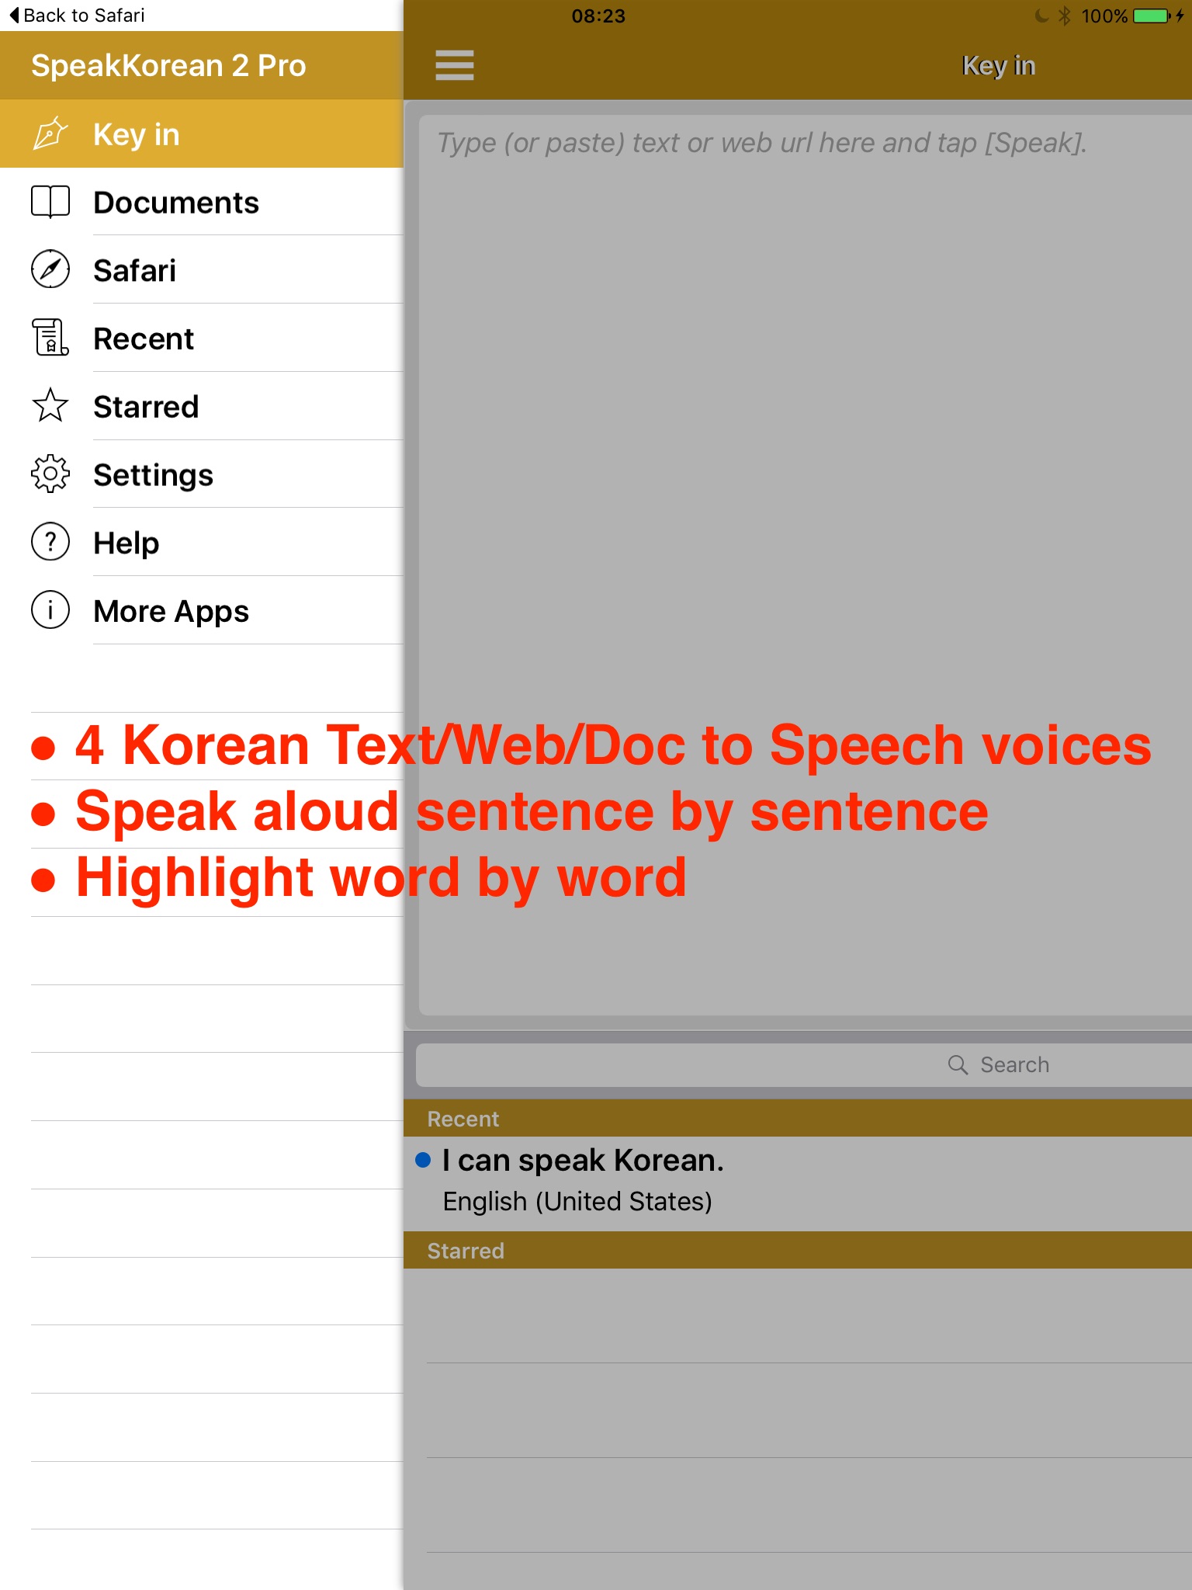Select 'I can speak Korean.' recent item

[798, 1183]
